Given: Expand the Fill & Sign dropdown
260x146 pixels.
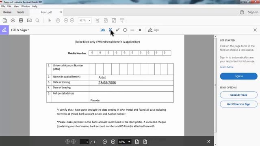Looking at the screenshot, I should pyautogui.click(x=20, y=30).
